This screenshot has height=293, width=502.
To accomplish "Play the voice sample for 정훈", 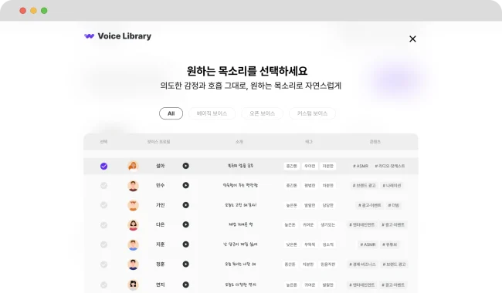I will coord(185,264).
